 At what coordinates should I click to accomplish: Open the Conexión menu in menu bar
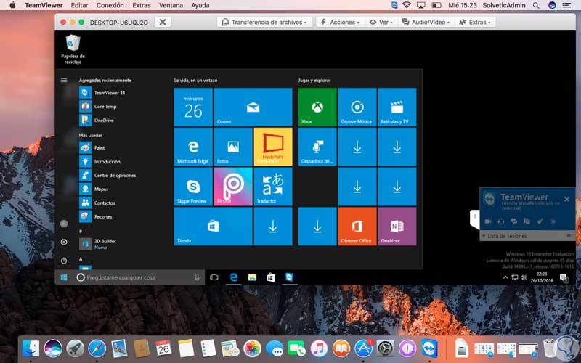click(x=110, y=5)
